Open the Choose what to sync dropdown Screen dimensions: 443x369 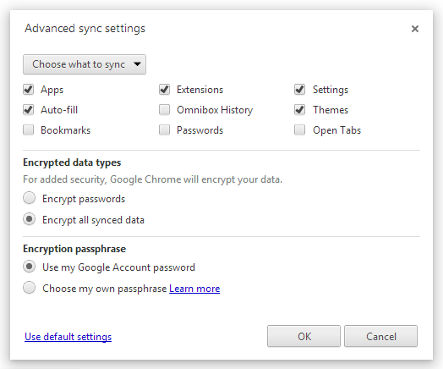85,64
